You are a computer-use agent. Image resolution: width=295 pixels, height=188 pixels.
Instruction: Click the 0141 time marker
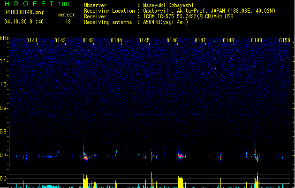pos(32,40)
